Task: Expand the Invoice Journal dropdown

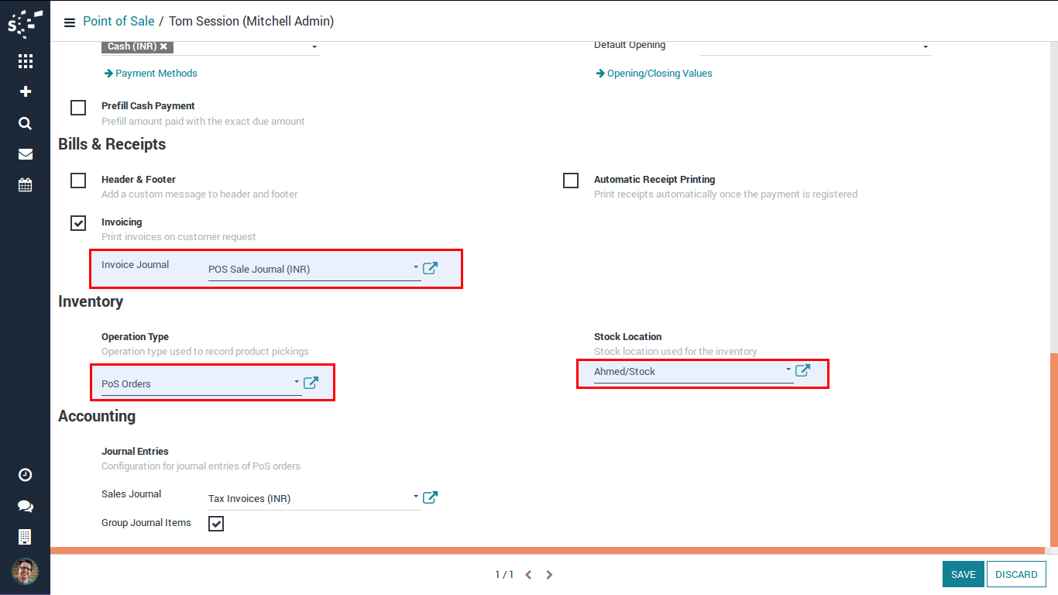Action: [x=415, y=268]
